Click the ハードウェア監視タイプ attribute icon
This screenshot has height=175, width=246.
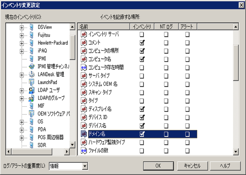pos(84,143)
